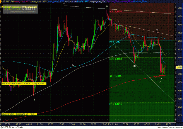Select the Stop EURUSD @ 1.4030 order label
Screen dimensions: 183x129
19,114
